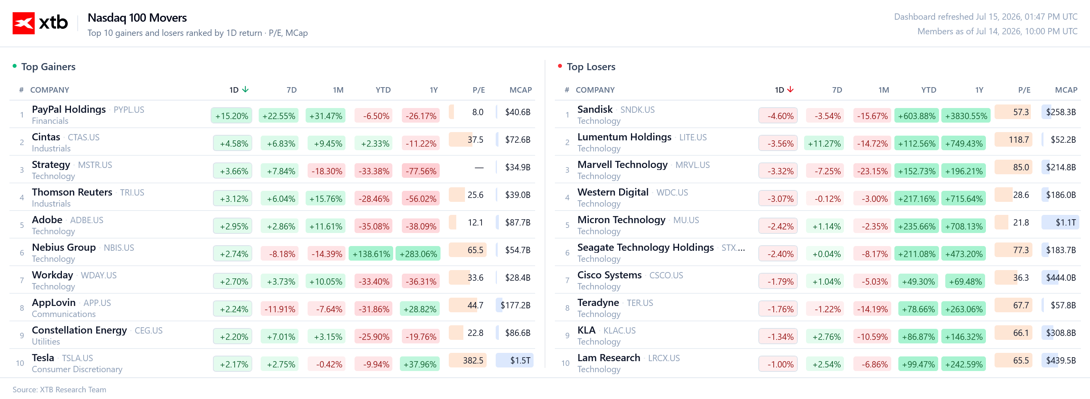Click the red XTB logo icon
The image size is (1090, 399).
pyautogui.click(x=23, y=23)
